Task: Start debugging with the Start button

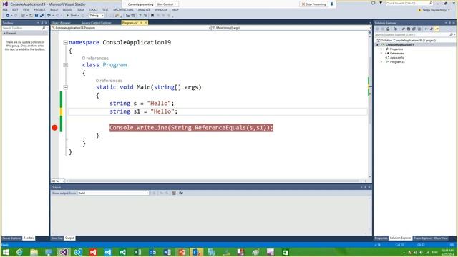Action: 72,16
